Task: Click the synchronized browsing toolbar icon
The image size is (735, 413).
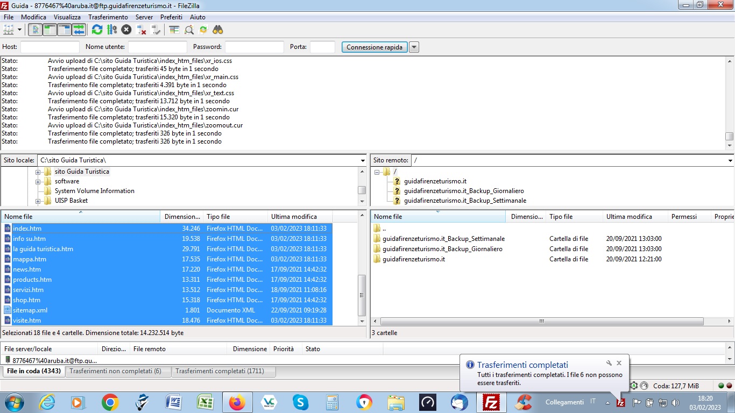Action: [203, 30]
